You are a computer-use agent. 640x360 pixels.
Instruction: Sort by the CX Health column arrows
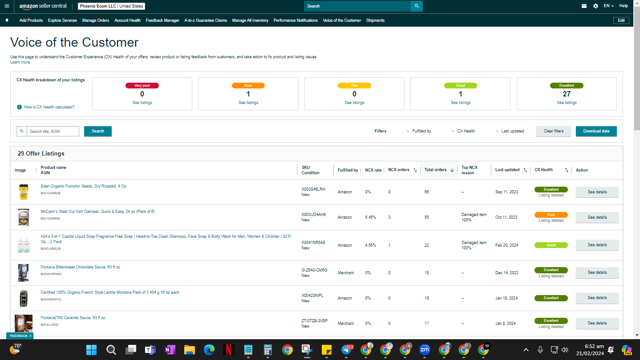point(567,170)
